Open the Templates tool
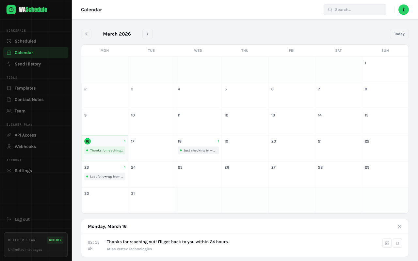 [x=36, y=88]
